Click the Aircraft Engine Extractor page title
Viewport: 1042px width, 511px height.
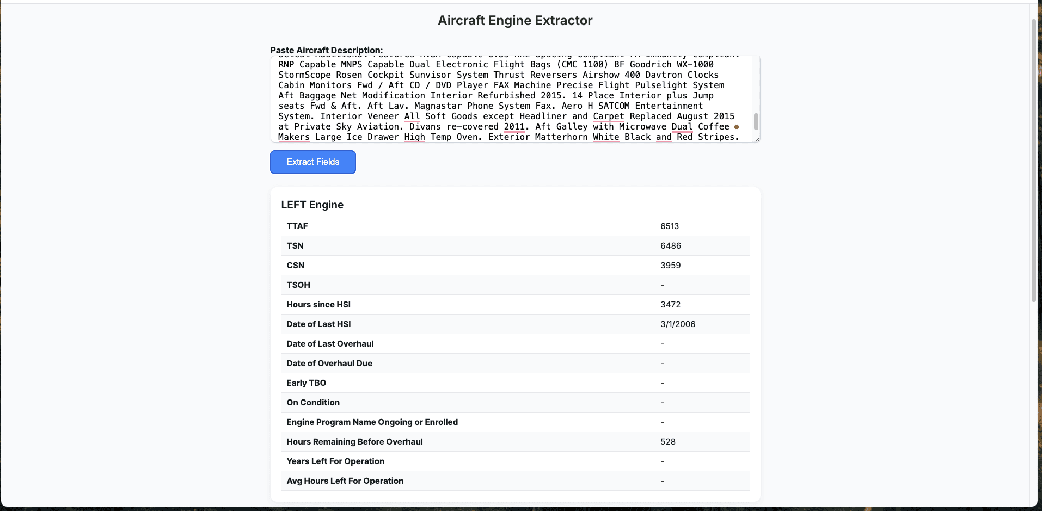(x=515, y=20)
